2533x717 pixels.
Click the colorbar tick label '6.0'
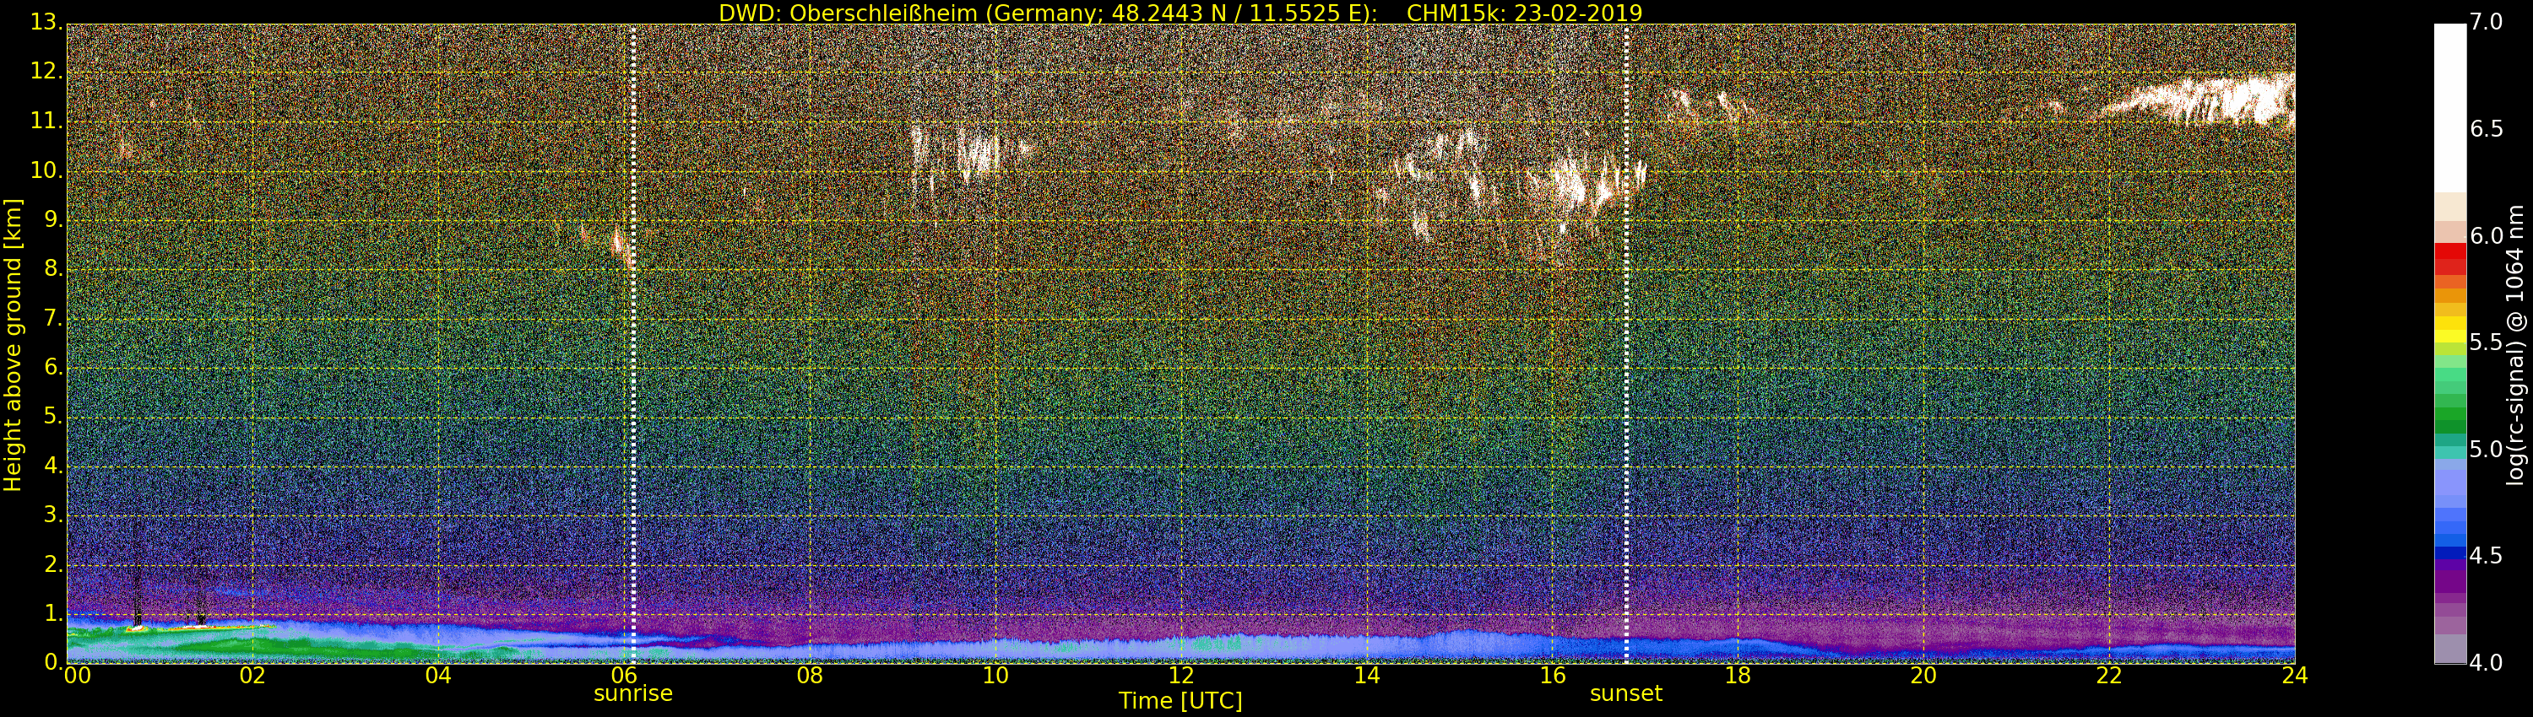pos(2487,235)
